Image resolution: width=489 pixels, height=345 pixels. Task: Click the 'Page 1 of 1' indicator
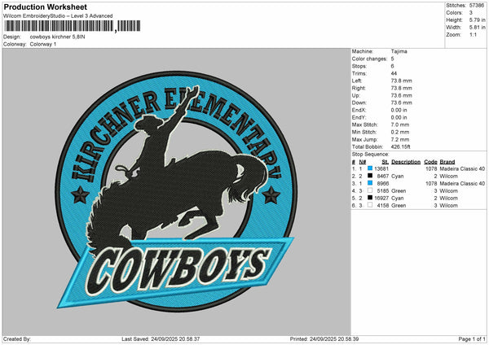pyautogui.click(x=472, y=338)
